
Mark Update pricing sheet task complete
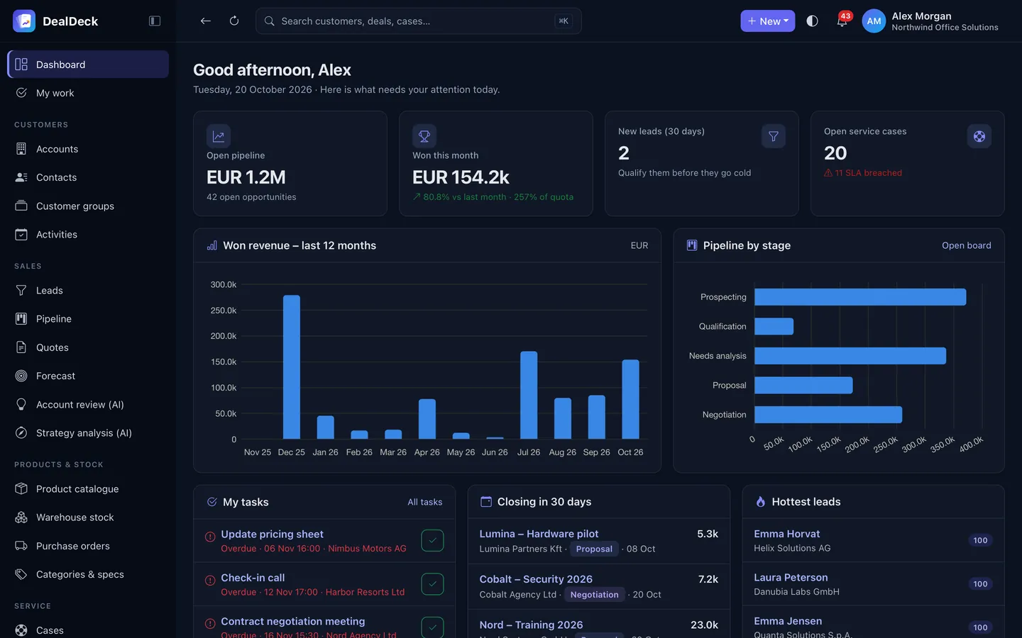tap(432, 540)
